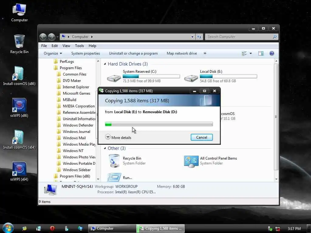Show more toolbar commands chevron

205,53
